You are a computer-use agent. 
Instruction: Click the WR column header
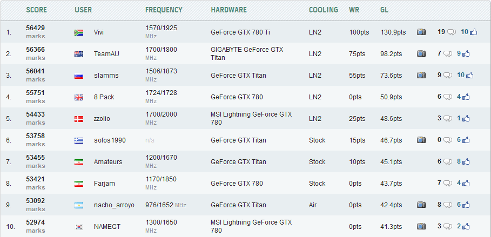[x=354, y=10]
